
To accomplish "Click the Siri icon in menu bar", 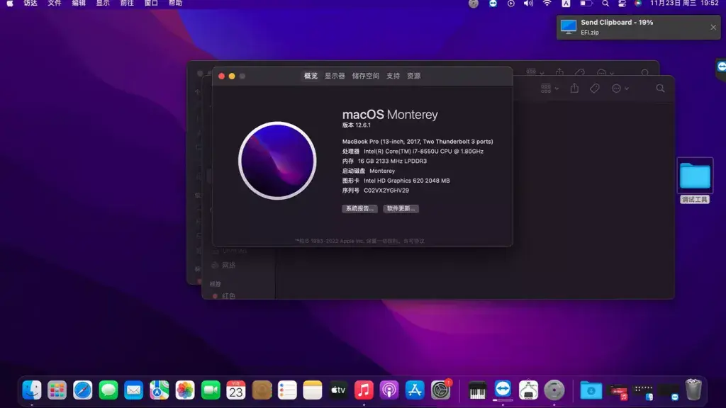I will tap(638, 4).
